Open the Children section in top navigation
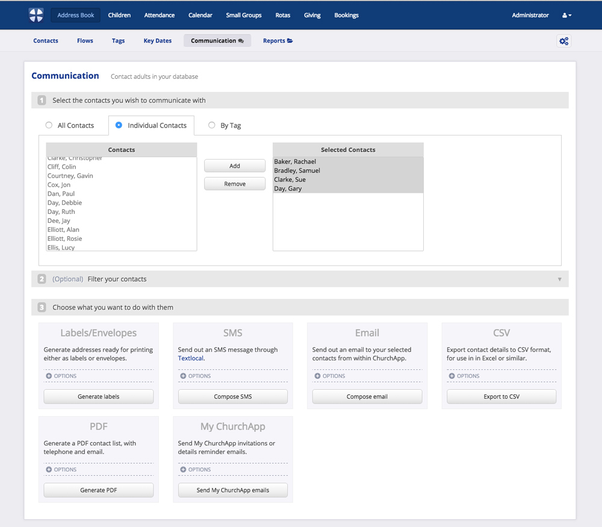Viewport: 602px width, 527px height. (119, 14)
